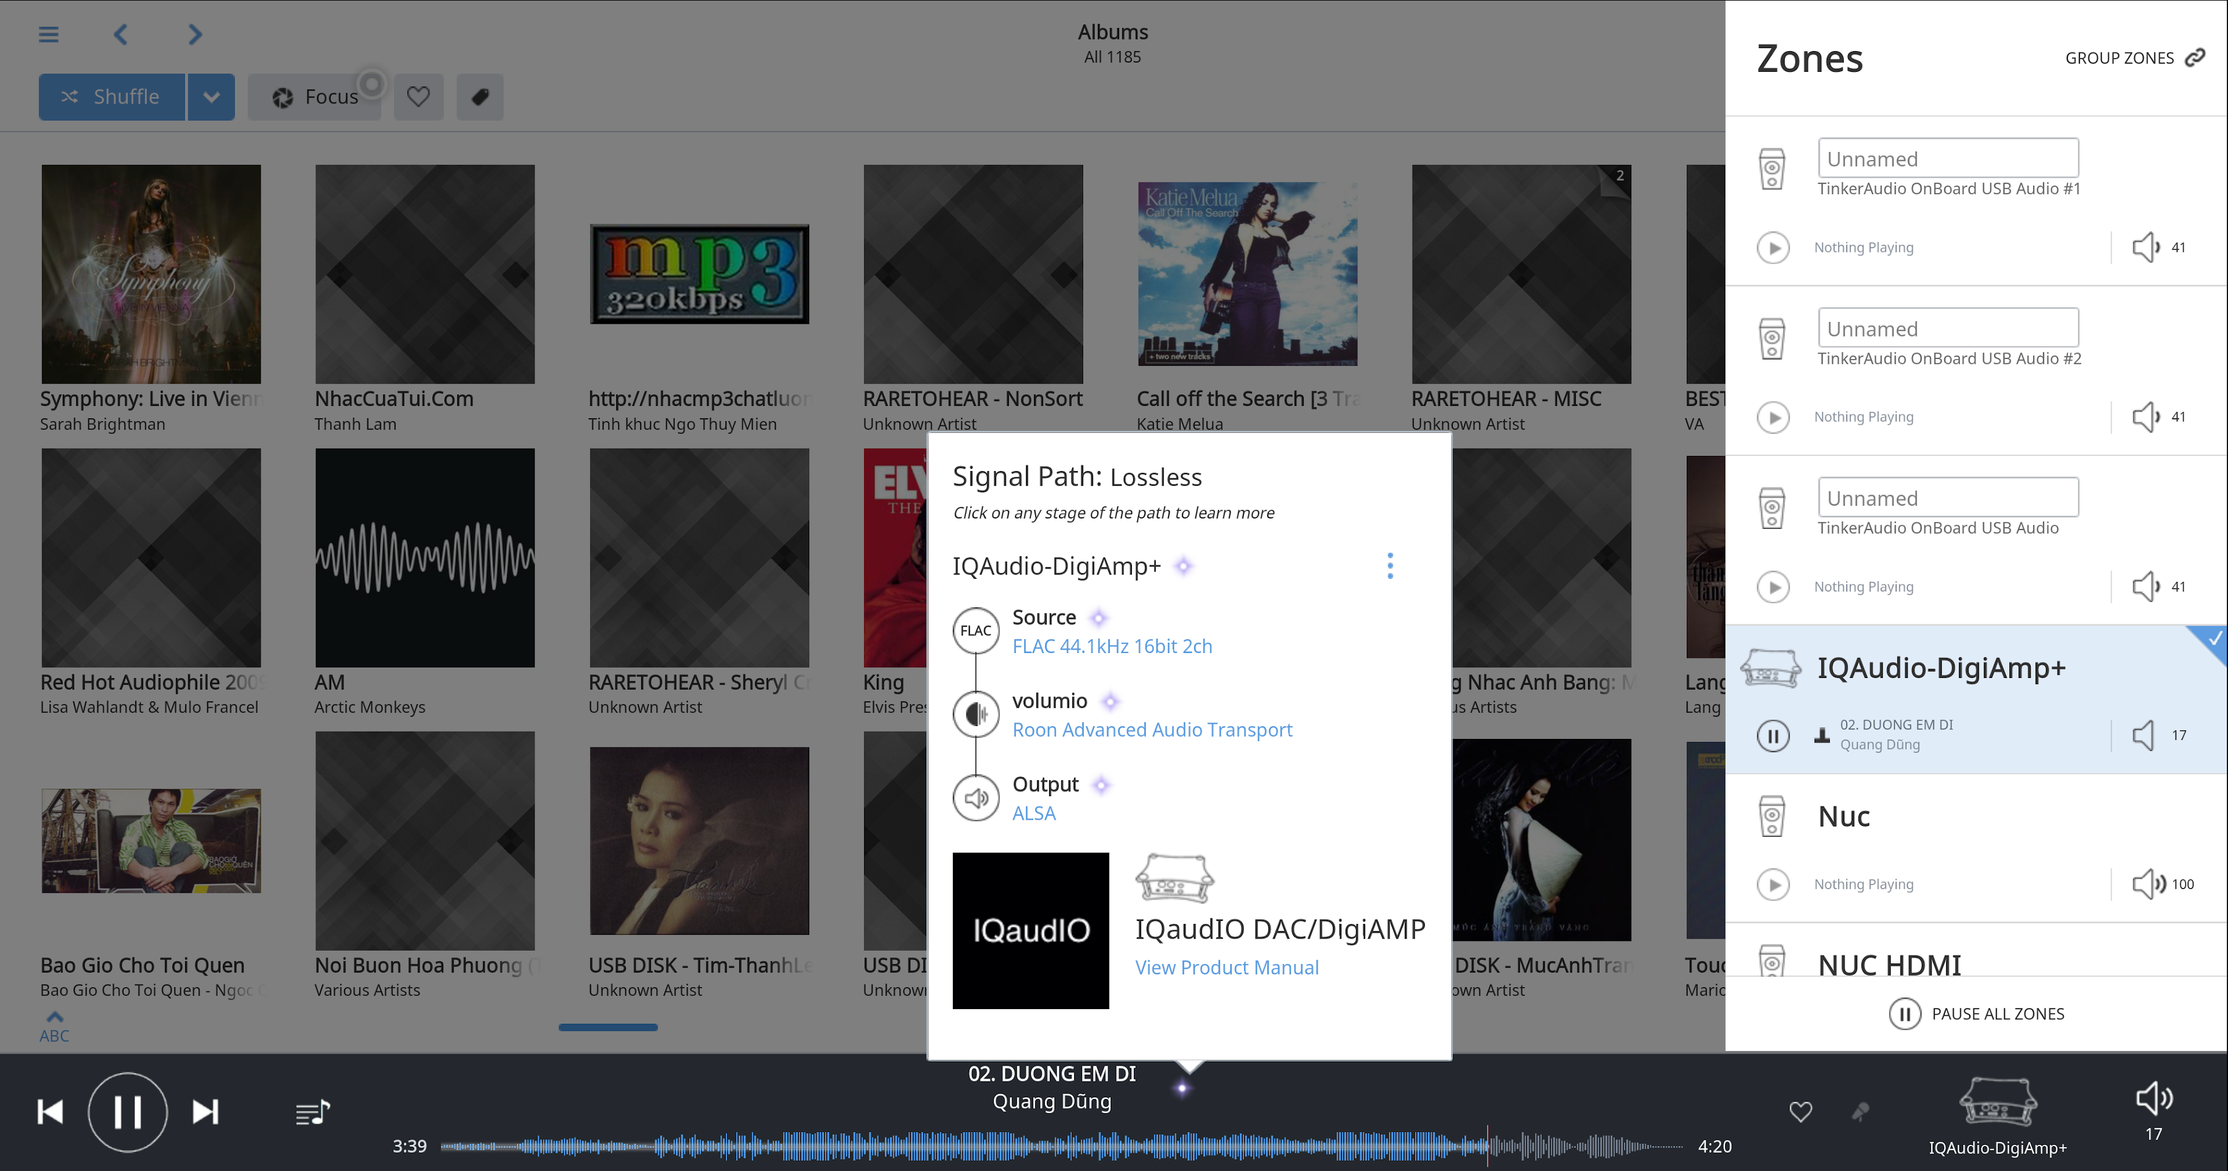Click artist Quang Dũng in footer
2228x1171 pixels.
pyautogui.click(x=1052, y=1101)
